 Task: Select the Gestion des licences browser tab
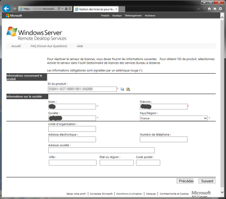[96, 9]
